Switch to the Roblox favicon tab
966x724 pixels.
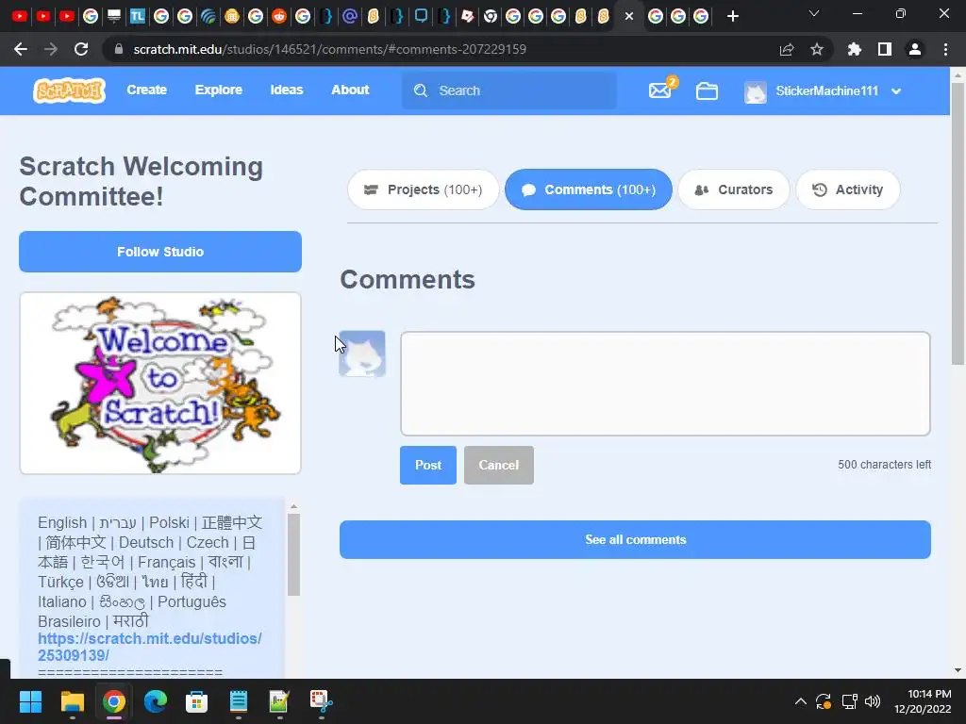[468, 16]
